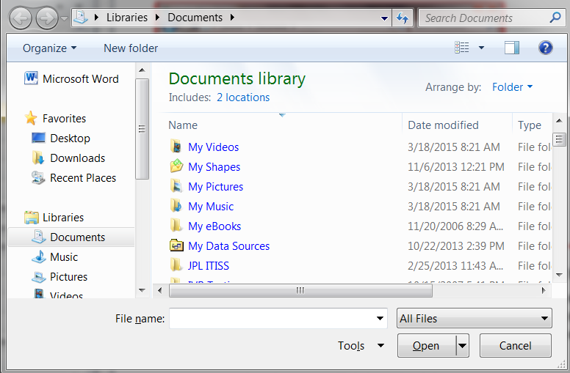Viewport: 570px width, 373px height.
Task: Open the recent pages dropdown arrow
Action: [x=65, y=18]
